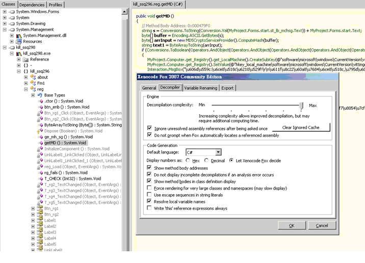The height and width of the screenshot is (263, 365).
Task: Uncheck Resolve local variable names
Action: click(x=149, y=201)
